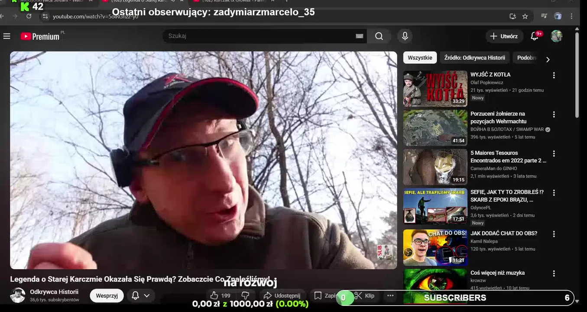Select the Wszystkie filter chip

click(x=420, y=58)
